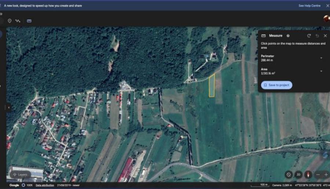Click the Measure ruler tool in toolbar
Viewport: 330px width, 189px height.
pos(29,21)
